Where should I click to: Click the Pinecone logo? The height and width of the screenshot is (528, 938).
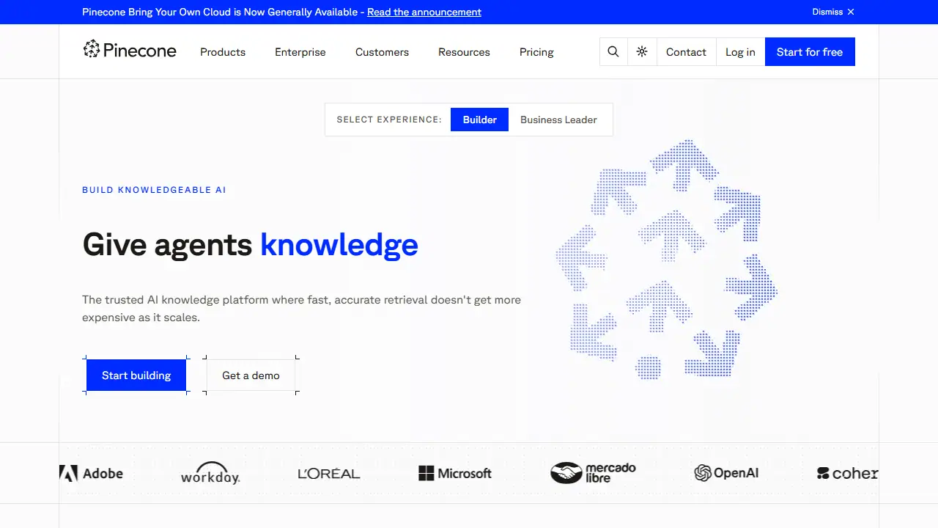pos(130,50)
